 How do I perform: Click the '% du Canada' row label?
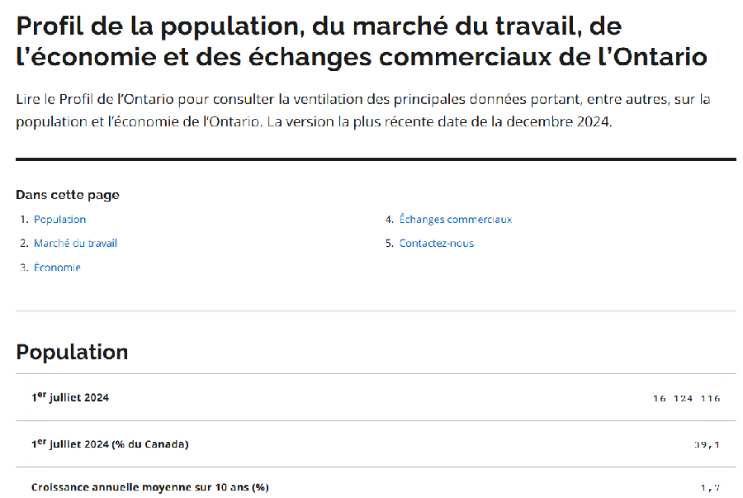110,444
